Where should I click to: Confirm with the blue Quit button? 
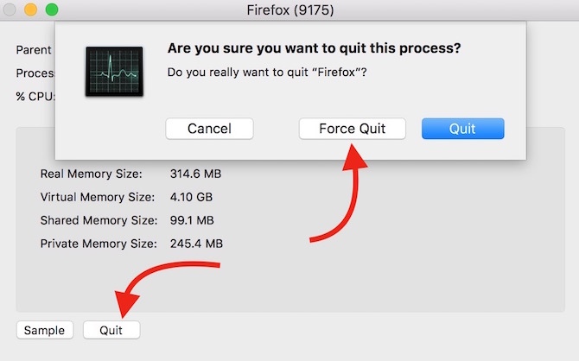[462, 129]
